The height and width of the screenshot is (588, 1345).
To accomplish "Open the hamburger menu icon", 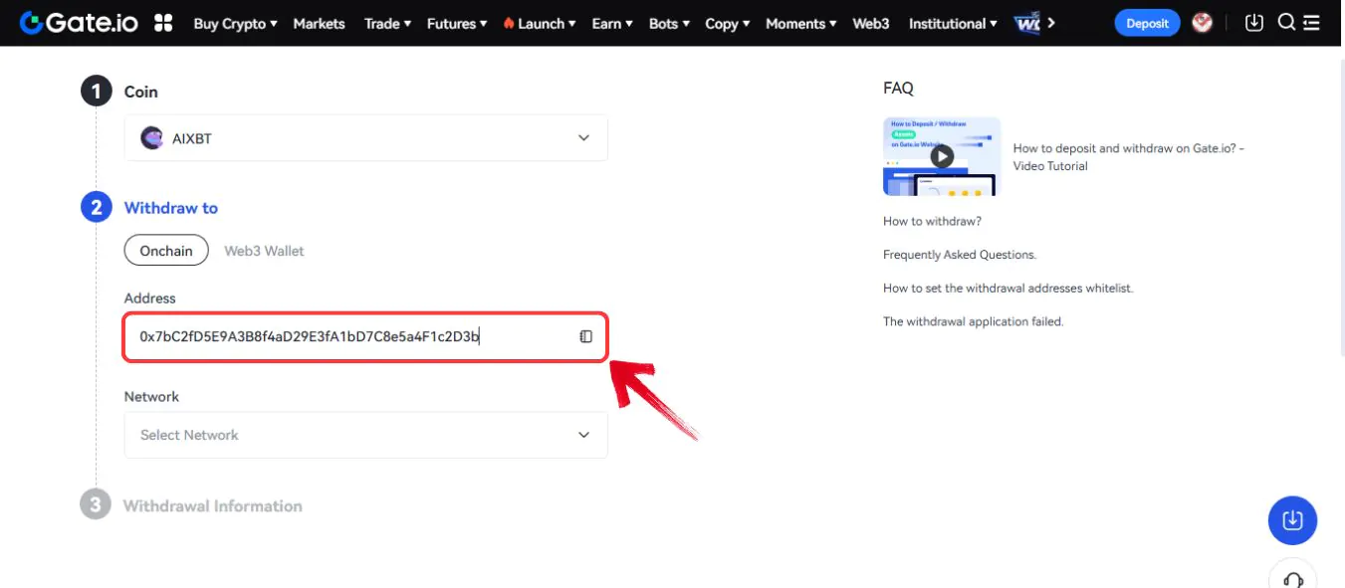I will [x=1311, y=23].
